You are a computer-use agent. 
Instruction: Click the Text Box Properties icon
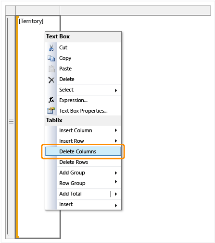(51, 110)
